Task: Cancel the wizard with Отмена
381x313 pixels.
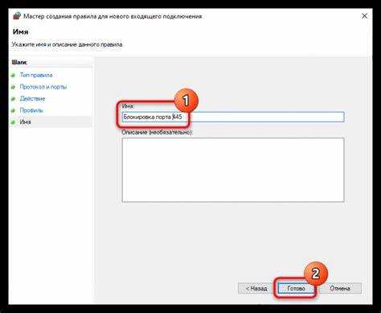Action: pyautogui.click(x=340, y=288)
